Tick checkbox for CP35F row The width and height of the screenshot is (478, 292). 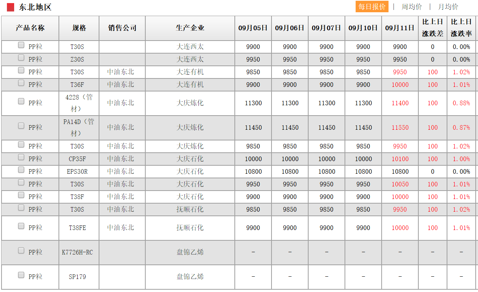pos(21,157)
